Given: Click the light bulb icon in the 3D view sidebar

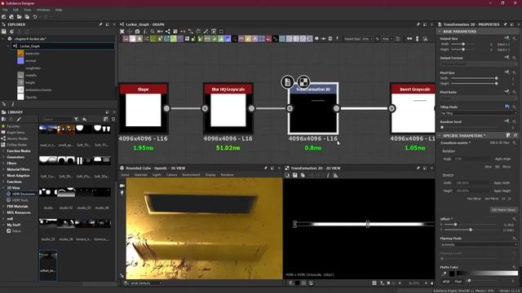Looking at the screenshot, I should (x=122, y=193).
